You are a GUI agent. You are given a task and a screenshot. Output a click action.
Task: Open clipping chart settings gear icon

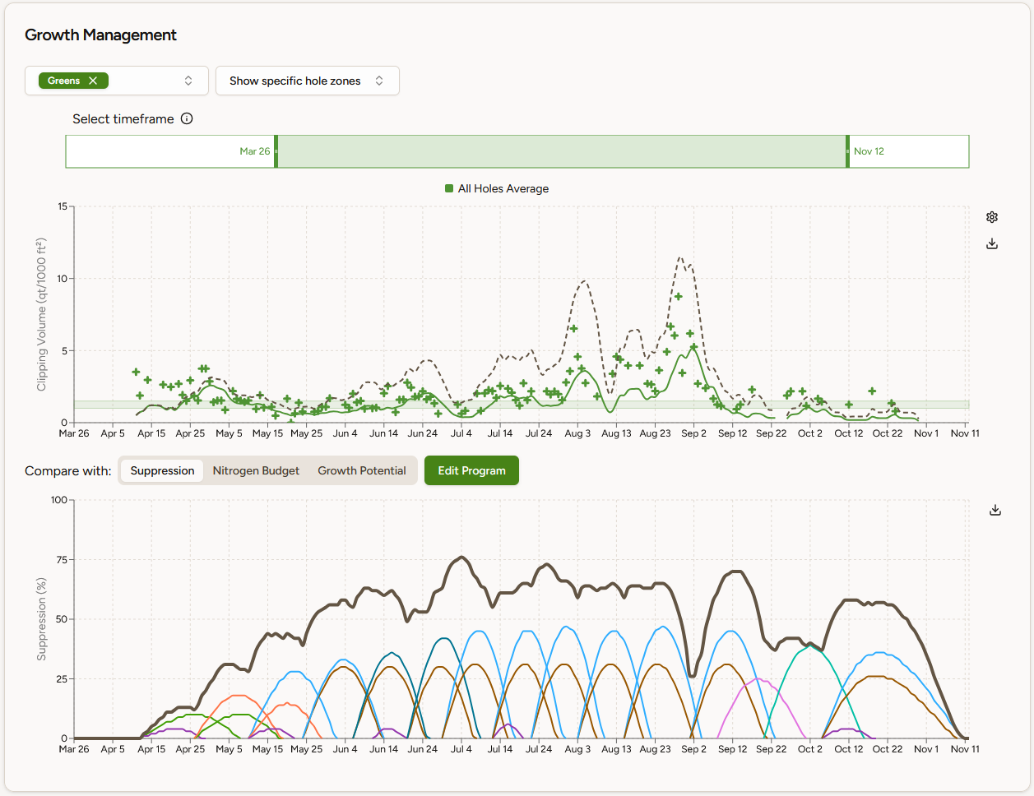click(x=992, y=217)
